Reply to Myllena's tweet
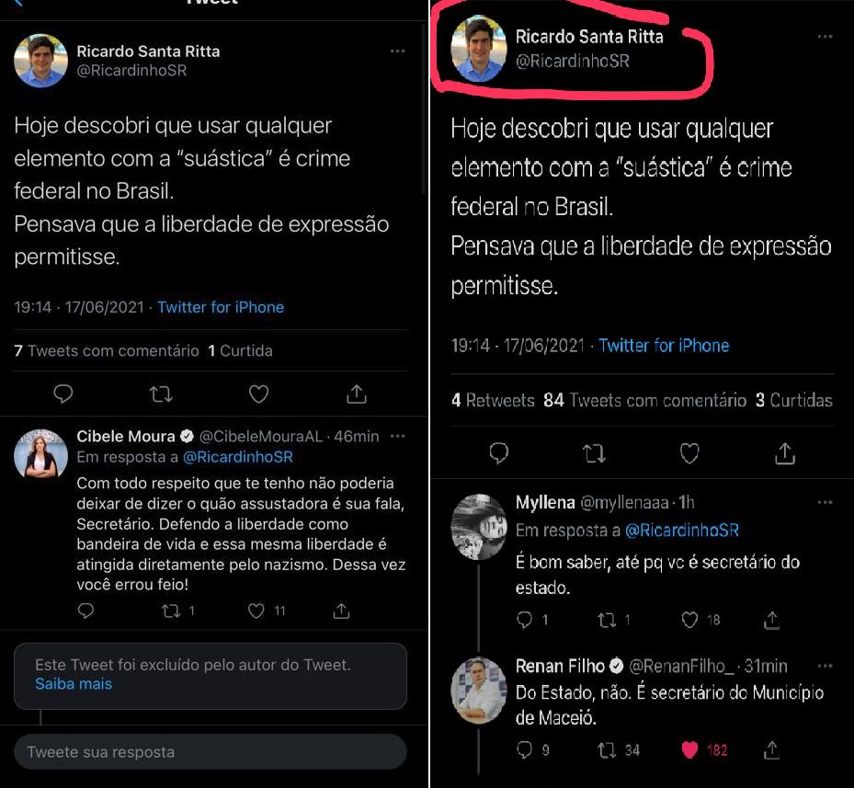The height and width of the screenshot is (788, 854). tap(525, 620)
